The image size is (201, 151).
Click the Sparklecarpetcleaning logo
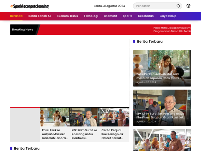pos(29,6)
